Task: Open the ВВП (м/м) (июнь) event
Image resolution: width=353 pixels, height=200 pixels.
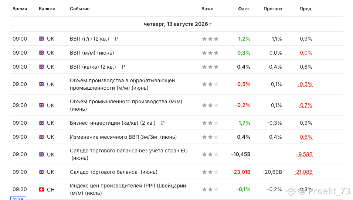Action: (x=92, y=53)
